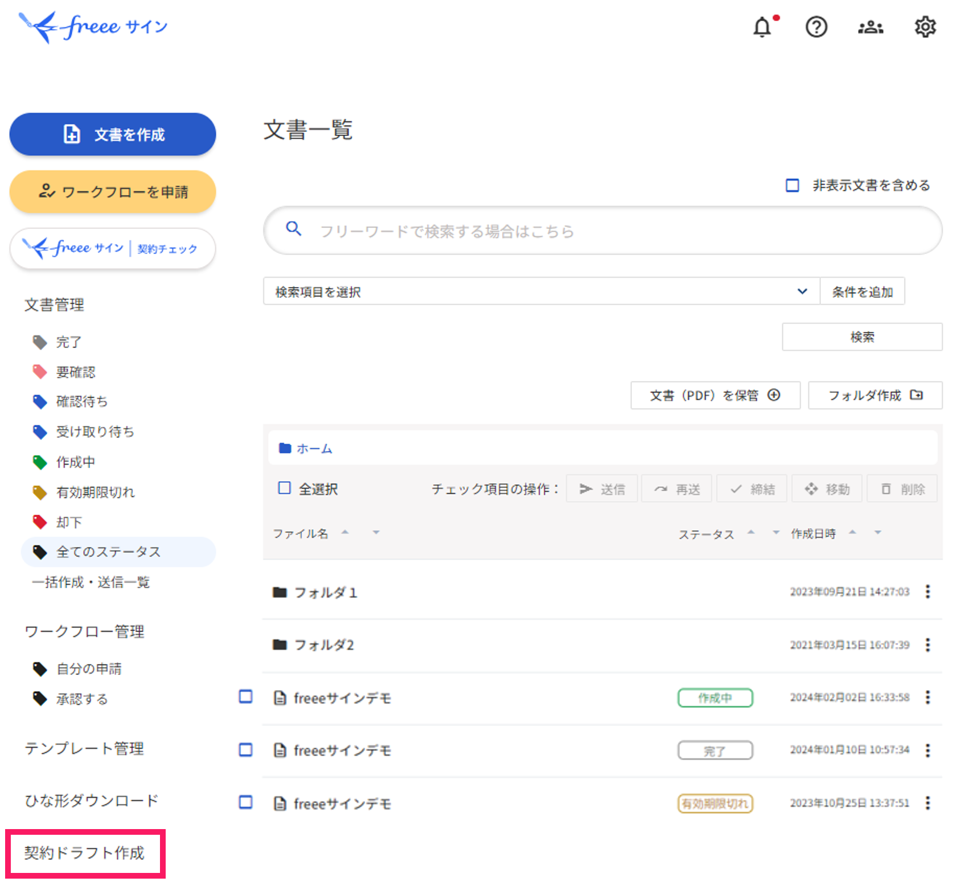
Task: Open 自分の申請 under workflow management
Action: 89,669
